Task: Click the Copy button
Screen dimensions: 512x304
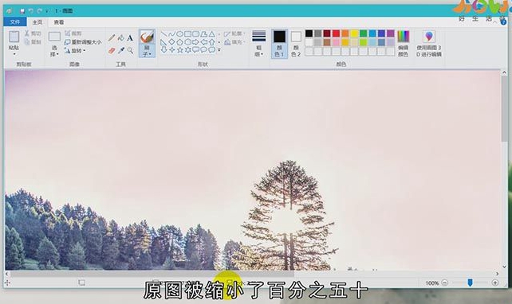Action: (33, 41)
